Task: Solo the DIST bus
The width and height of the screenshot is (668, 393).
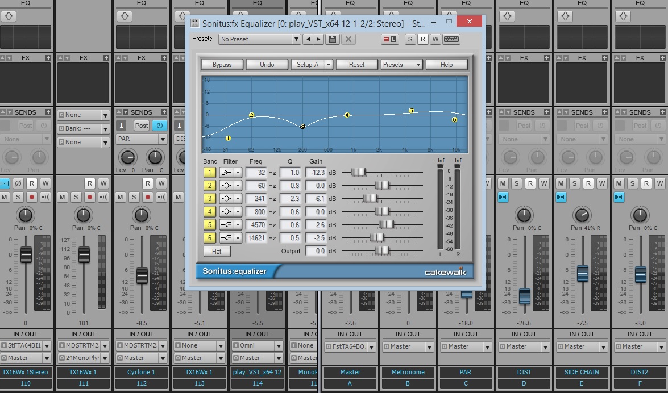Action: click(516, 183)
